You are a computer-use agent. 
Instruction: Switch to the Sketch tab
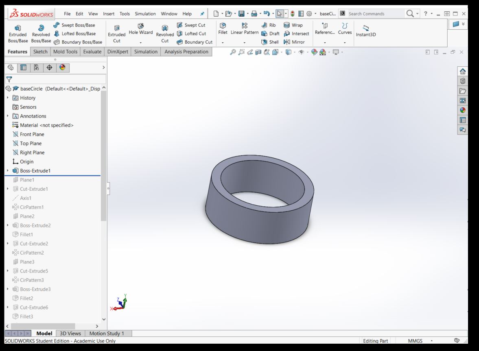click(40, 52)
